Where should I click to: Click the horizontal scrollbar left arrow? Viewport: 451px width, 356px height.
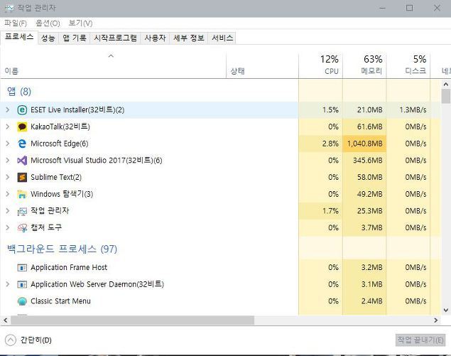(x=5, y=320)
